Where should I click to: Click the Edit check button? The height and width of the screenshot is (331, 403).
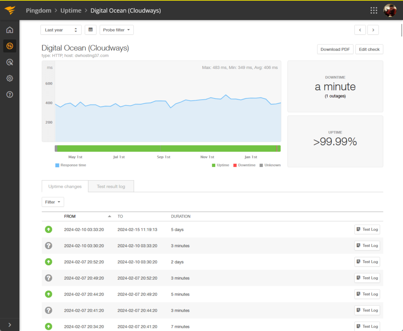point(369,49)
